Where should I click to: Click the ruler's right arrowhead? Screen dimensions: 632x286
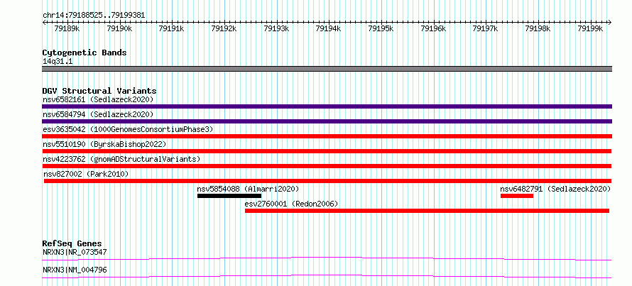610,23
